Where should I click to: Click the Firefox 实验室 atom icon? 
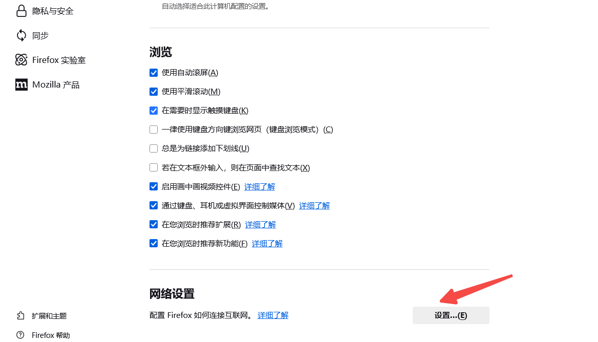(x=22, y=60)
